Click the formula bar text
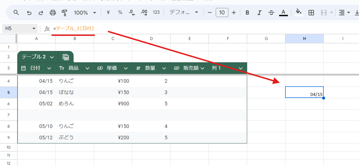Image resolution: width=359 pixels, height=166 pixels. tap(74, 28)
